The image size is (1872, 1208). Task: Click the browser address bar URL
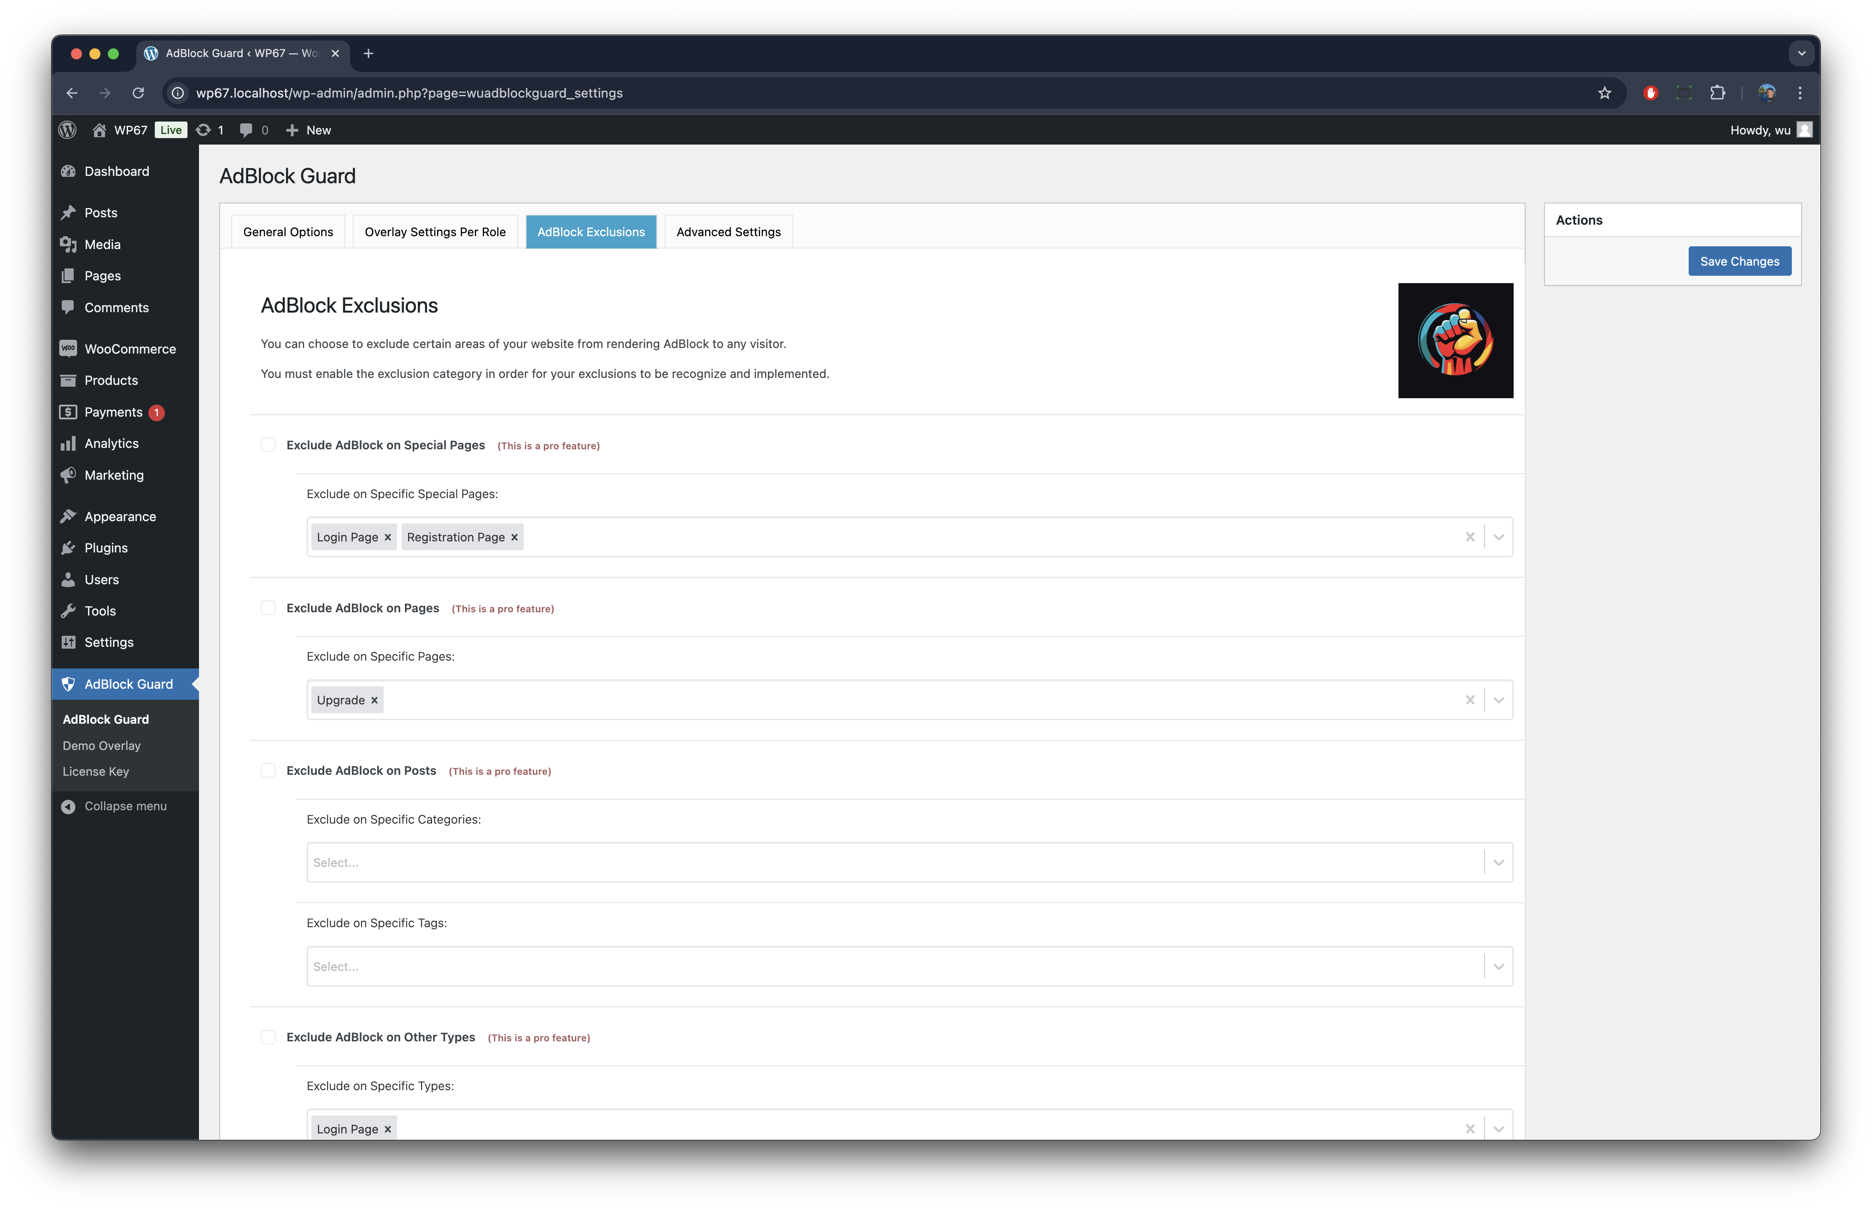409,93
